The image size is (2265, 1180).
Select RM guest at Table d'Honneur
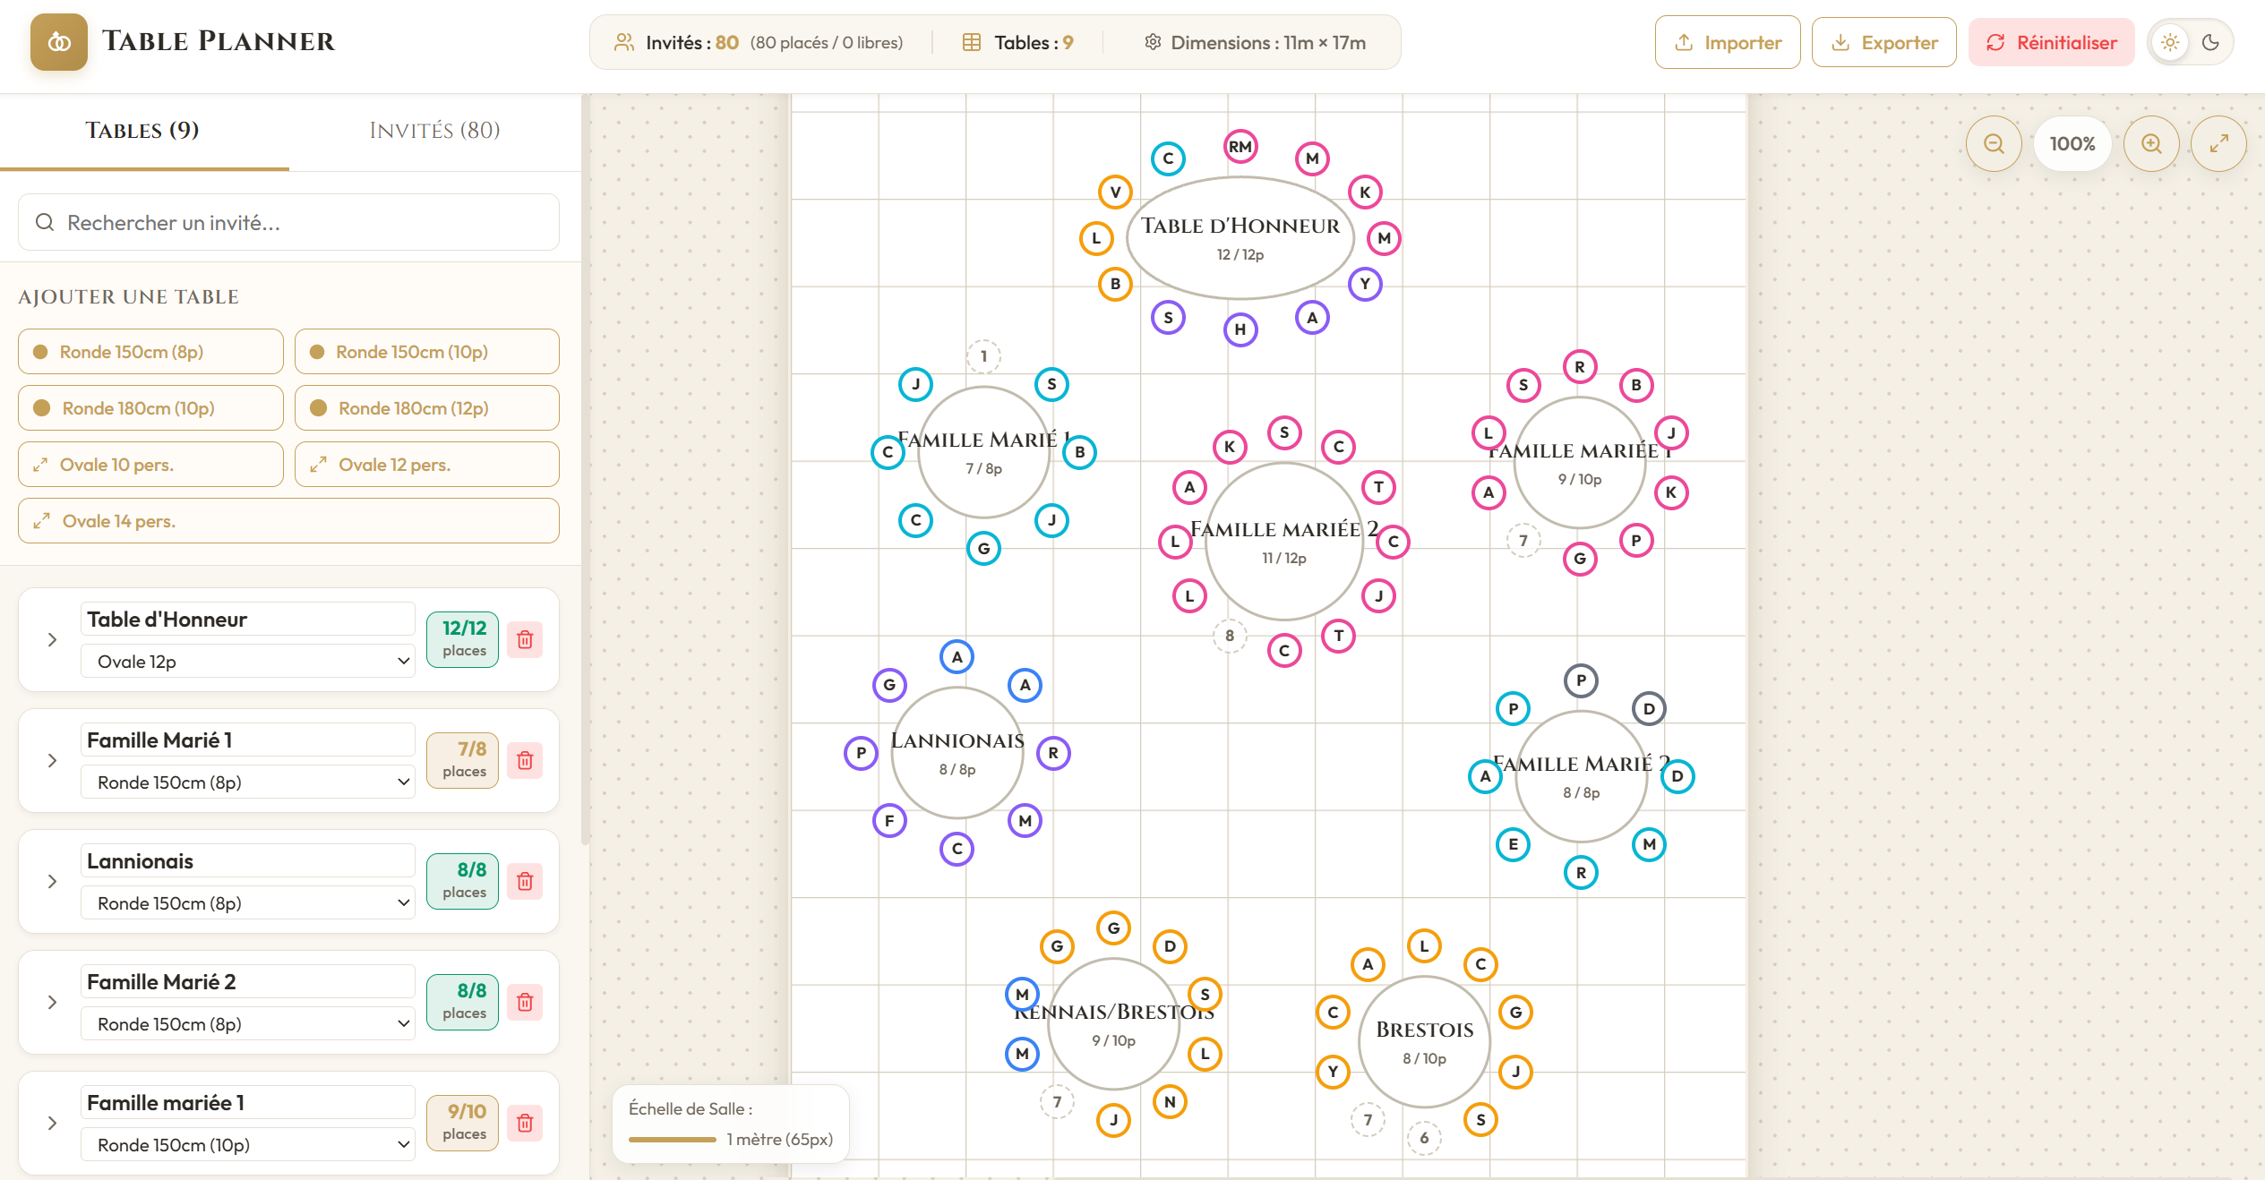pyautogui.click(x=1240, y=147)
